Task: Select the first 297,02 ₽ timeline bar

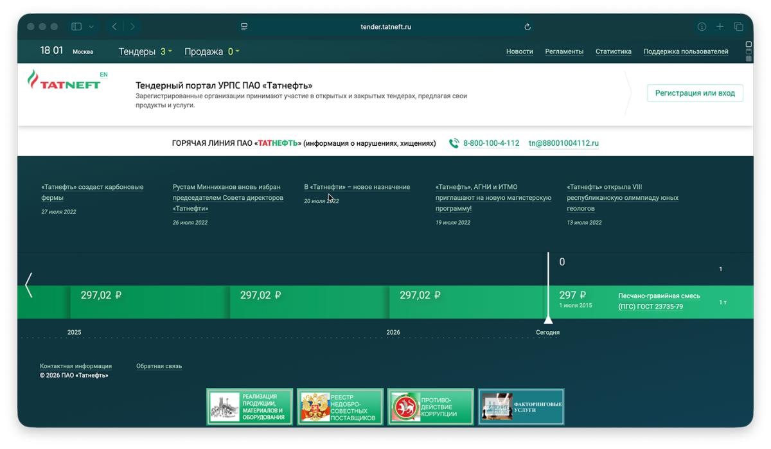Action: [x=149, y=302]
